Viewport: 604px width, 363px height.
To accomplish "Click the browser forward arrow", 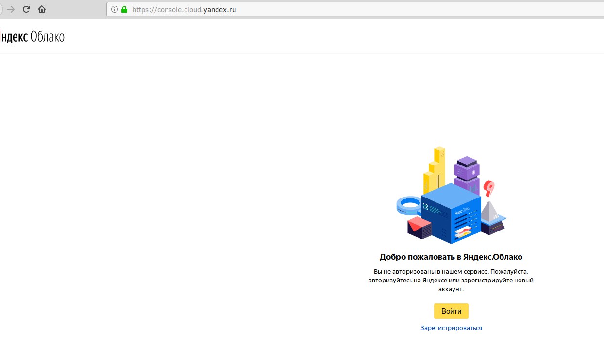I will click(x=11, y=9).
